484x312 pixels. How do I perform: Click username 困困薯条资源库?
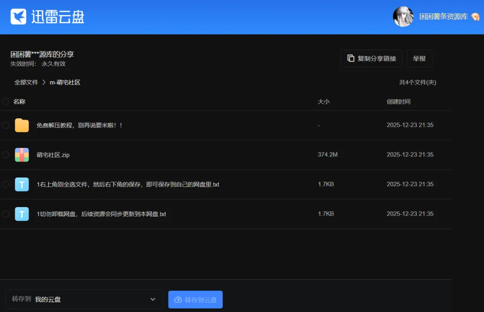pos(444,17)
